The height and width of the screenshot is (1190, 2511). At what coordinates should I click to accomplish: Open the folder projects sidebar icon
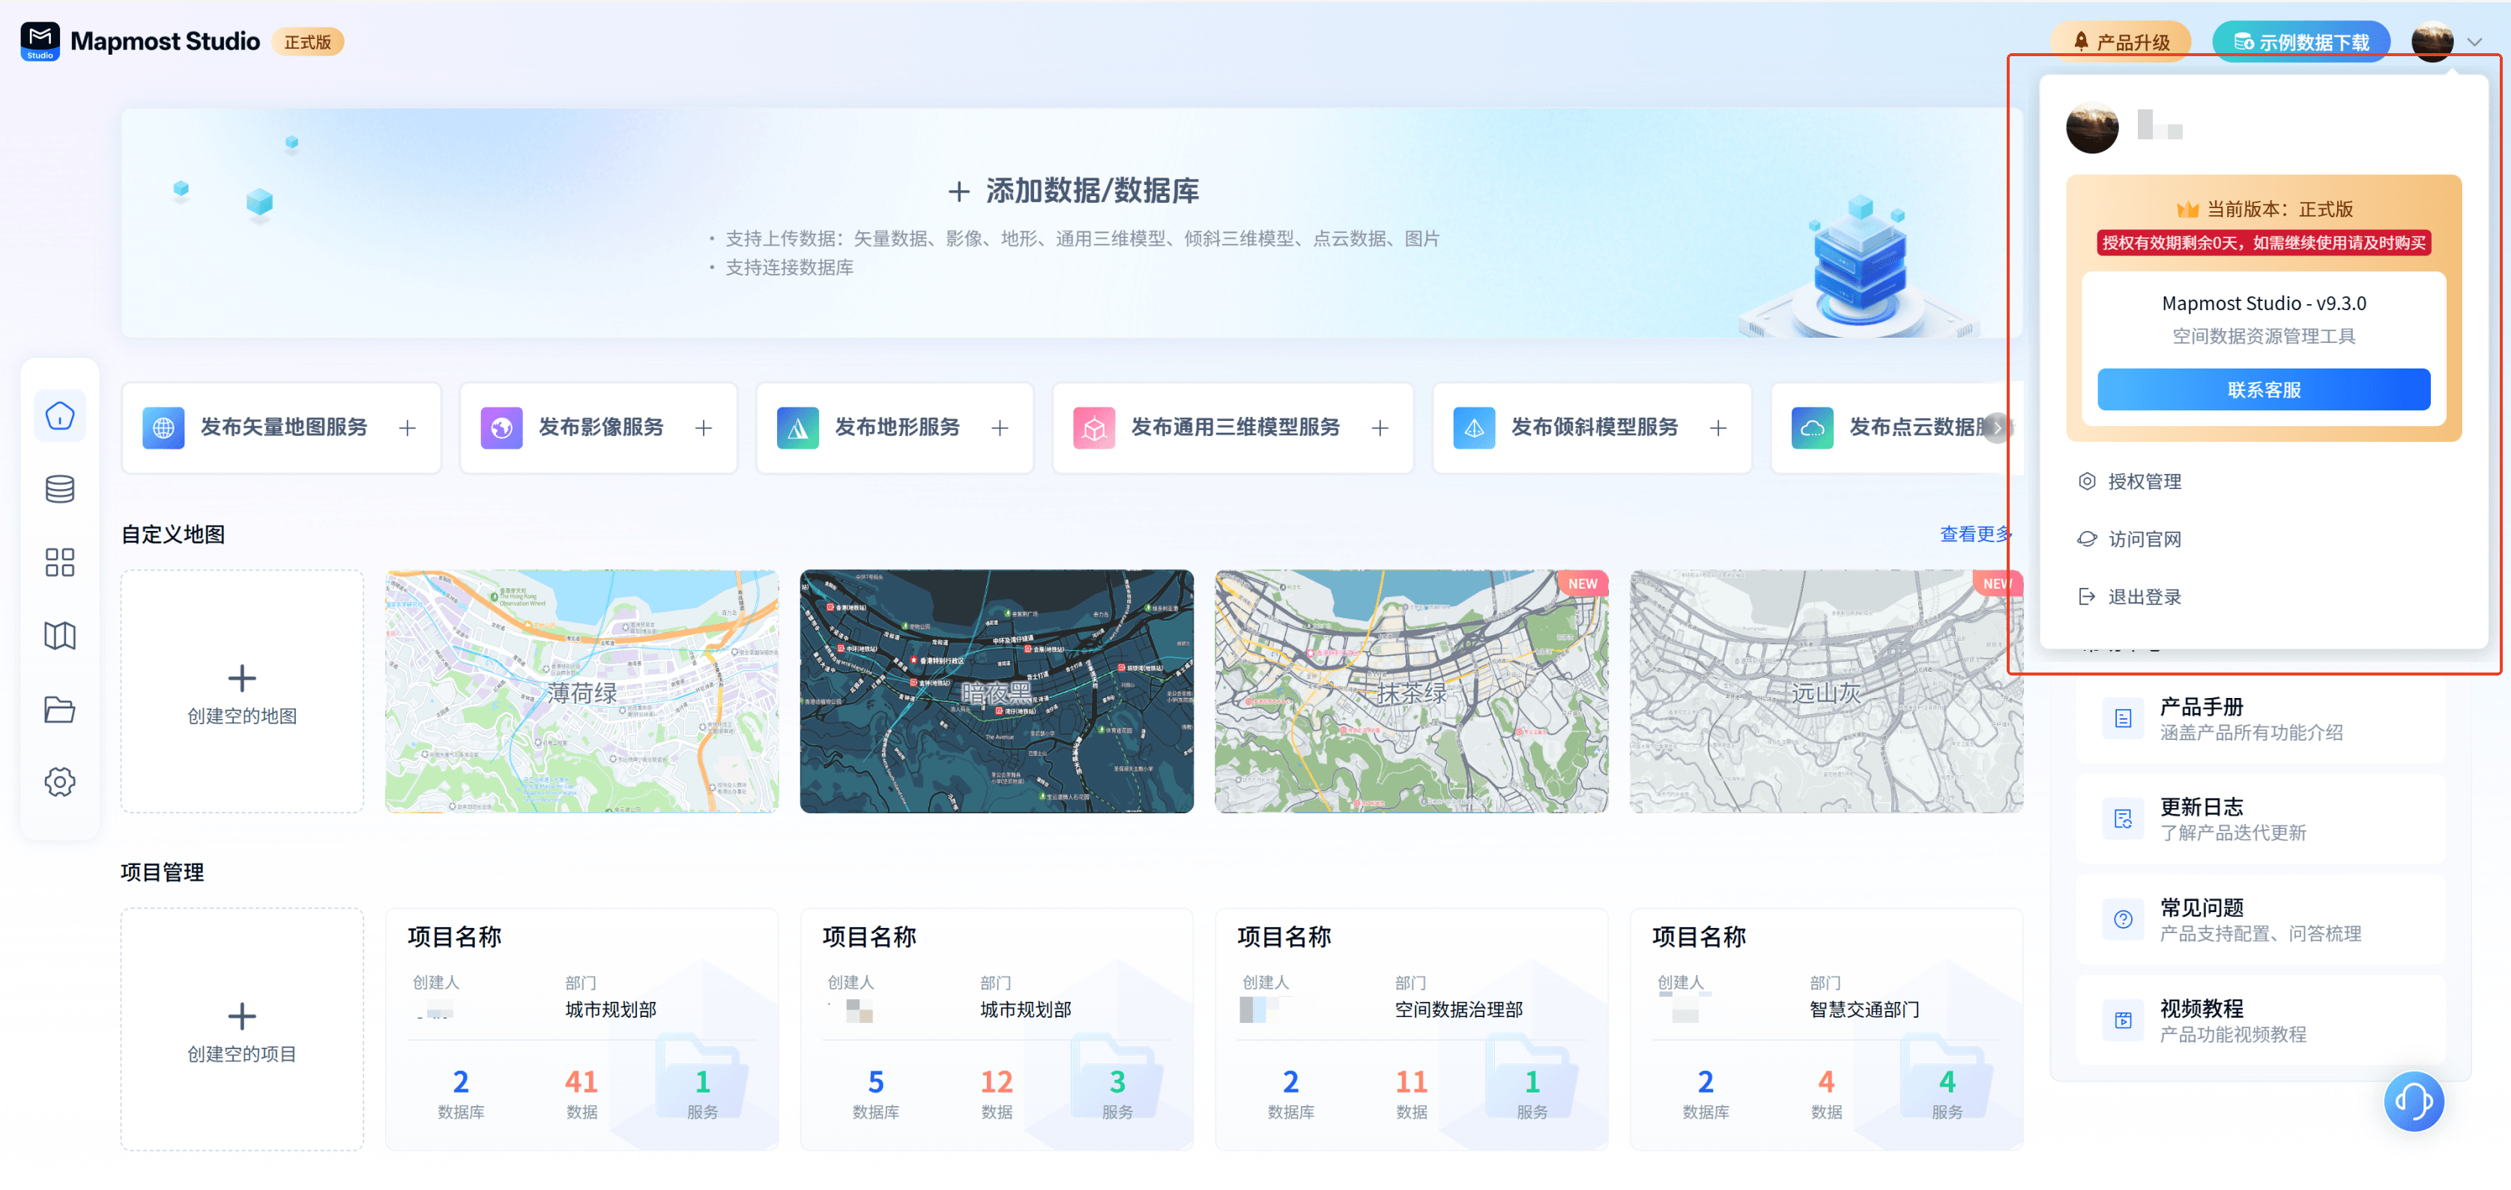[59, 709]
